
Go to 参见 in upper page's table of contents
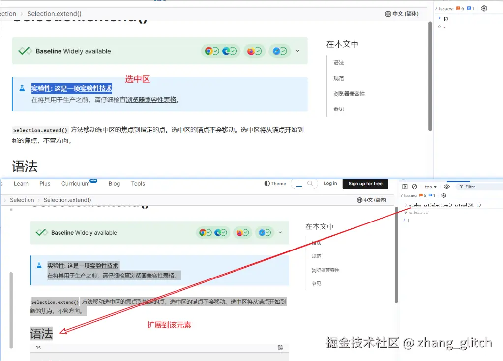pos(338,109)
